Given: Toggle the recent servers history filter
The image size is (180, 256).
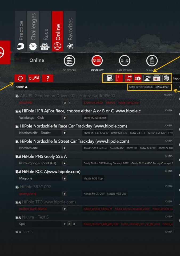Looking at the screenshot, I should point(166,78).
